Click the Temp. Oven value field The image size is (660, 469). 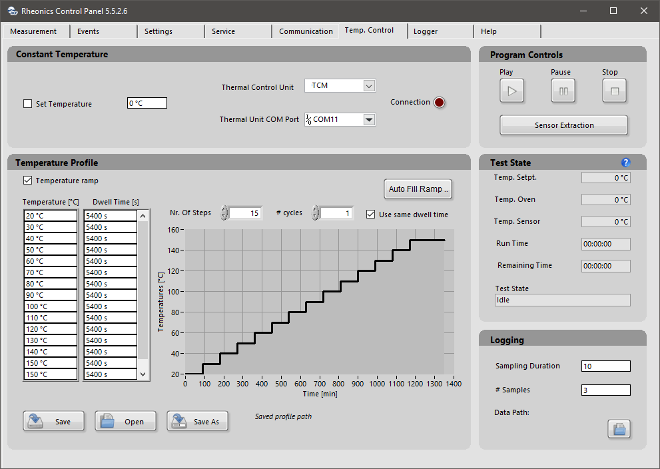click(x=605, y=200)
